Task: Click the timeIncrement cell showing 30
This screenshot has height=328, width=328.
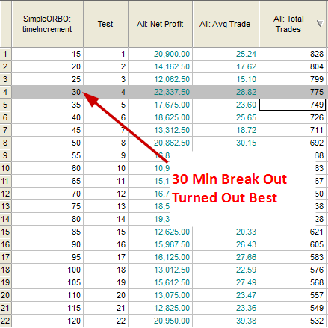Action: 47,92
